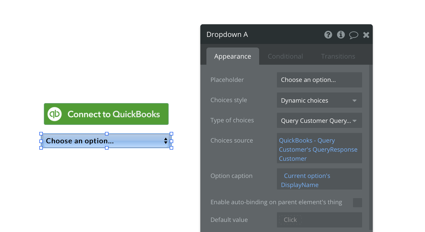
Task: Open the comments speech bubble icon
Action: pos(353,35)
